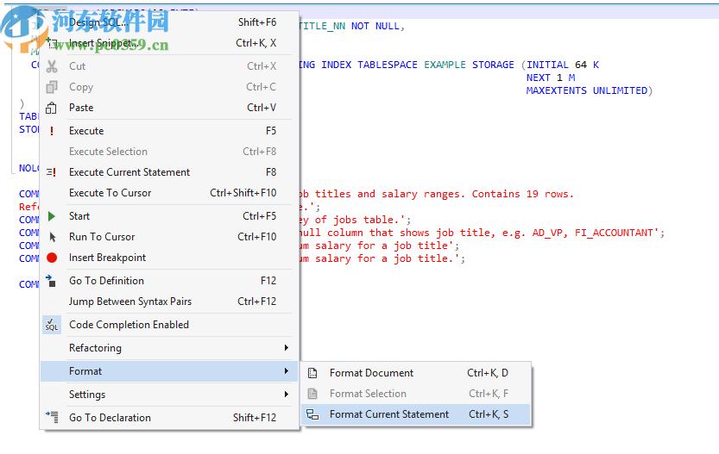This screenshot has width=719, height=454.
Task: Toggle the Code Completion Enabled SQL icon
Action: click(x=52, y=325)
